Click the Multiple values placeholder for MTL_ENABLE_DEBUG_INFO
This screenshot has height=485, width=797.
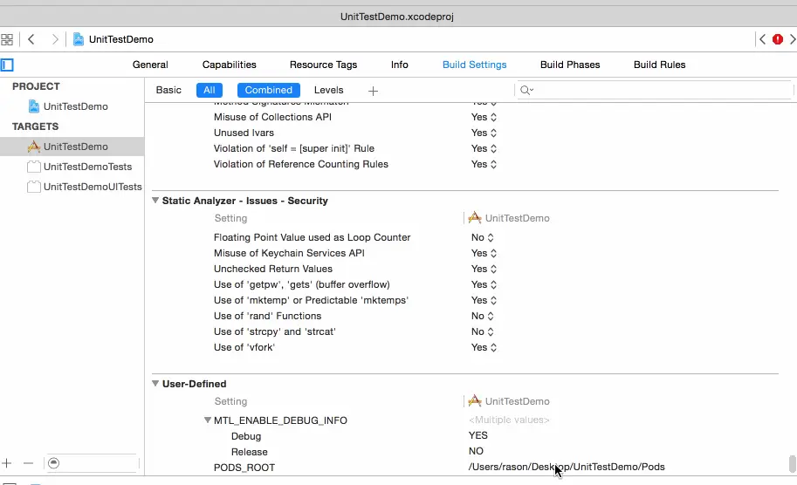pos(509,420)
